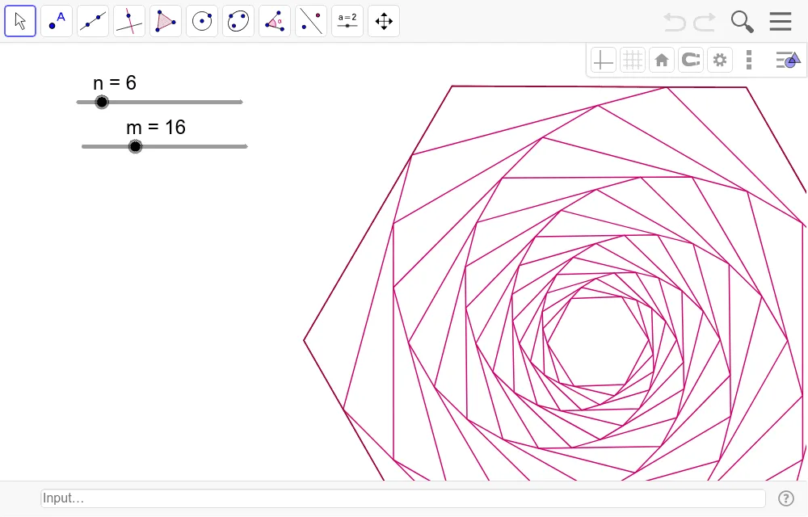808x517 pixels.
Task: Toggle the grid display
Action: [633, 61]
